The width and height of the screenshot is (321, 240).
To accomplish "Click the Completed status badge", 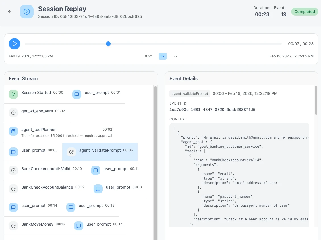I will coord(305,12).
